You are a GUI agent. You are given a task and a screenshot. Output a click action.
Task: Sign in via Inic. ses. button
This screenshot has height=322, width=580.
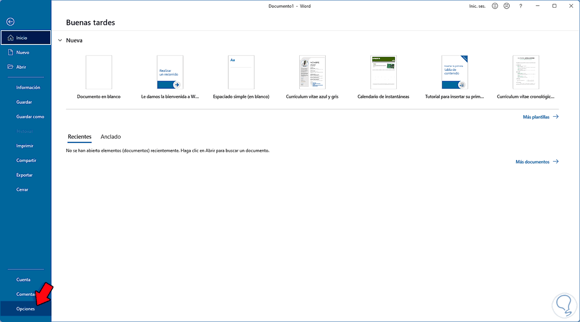(x=477, y=6)
